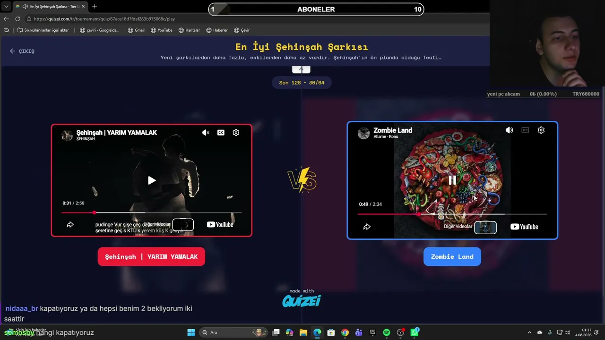Open the browser tab list dropdown

(x=6, y=7)
